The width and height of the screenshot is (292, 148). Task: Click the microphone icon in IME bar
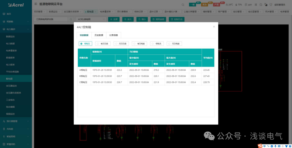tap(275, 146)
